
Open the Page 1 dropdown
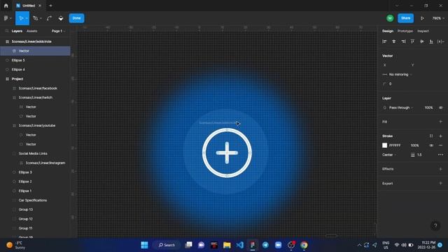click(x=58, y=31)
